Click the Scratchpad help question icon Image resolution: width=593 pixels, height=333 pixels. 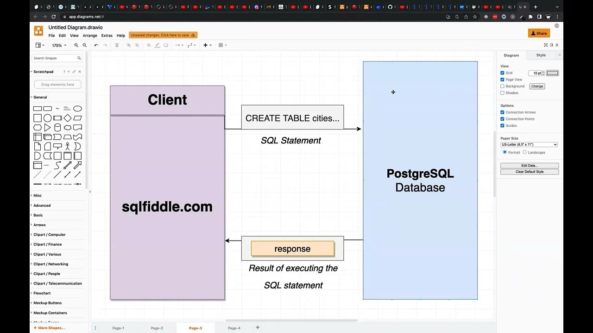[x=64, y=72]
